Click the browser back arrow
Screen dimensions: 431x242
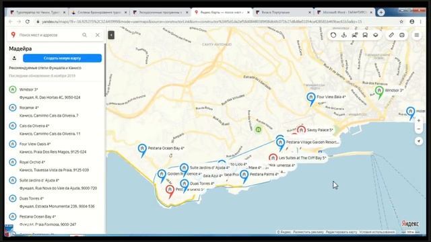pos(11,22)
